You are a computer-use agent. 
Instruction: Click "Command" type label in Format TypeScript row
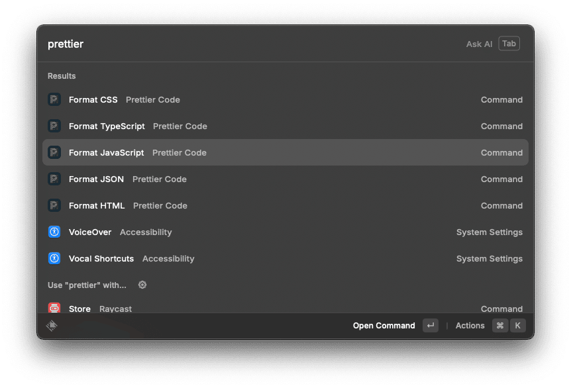point(502,126)
